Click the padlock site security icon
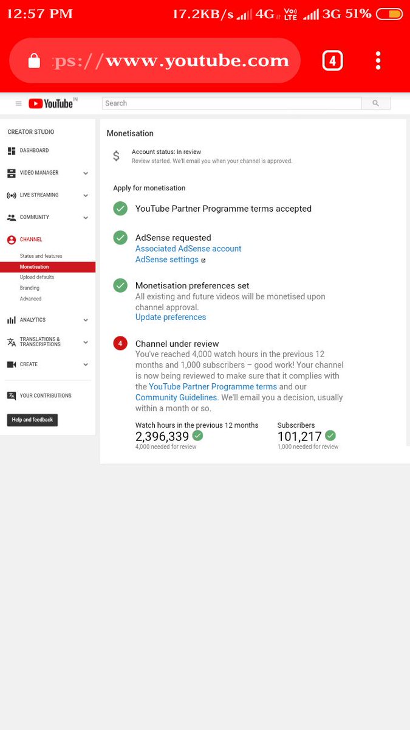 [34, 61]
